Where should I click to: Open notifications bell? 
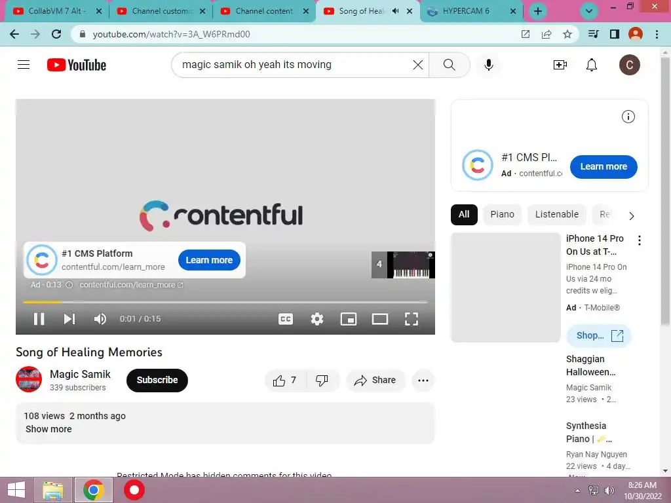[x=592, y=65]
